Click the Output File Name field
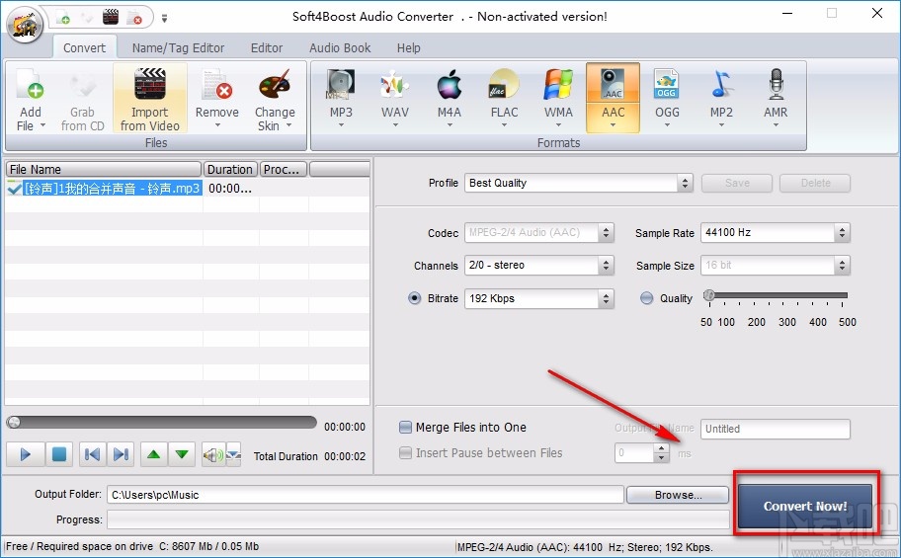Viewport: 901px width, 558px height. (776, 429)
